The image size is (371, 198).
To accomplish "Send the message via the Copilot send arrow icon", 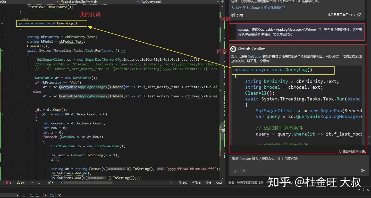I will [363, 170].
